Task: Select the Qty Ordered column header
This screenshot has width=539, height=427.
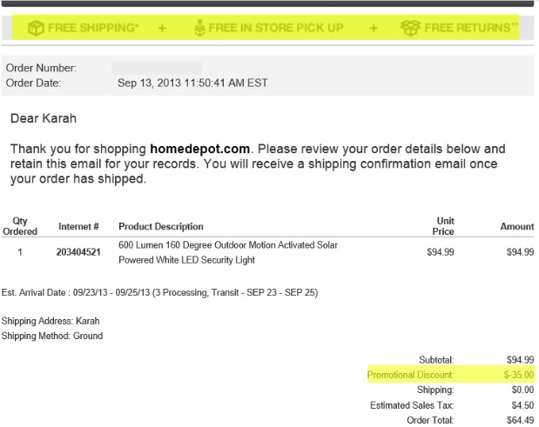Action: (20, 226)
